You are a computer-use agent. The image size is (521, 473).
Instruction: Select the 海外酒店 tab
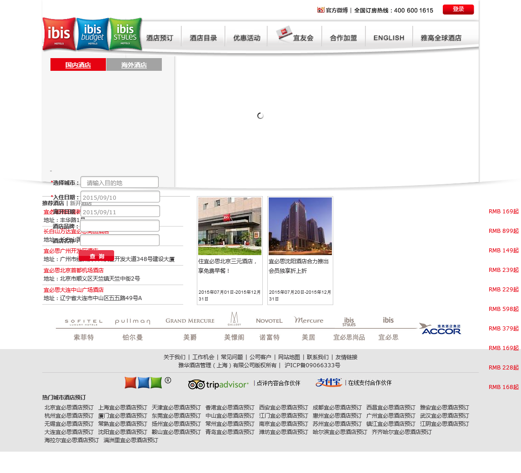coord(134,64)
